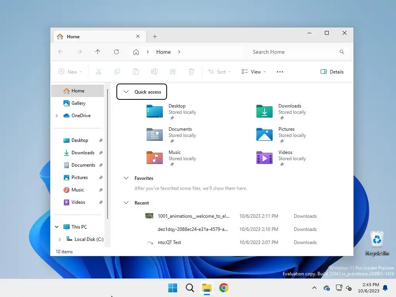Viewport: 396px width, 297px height.
Task: Open the Sort dropdown menu
Action: coord(219,72)
